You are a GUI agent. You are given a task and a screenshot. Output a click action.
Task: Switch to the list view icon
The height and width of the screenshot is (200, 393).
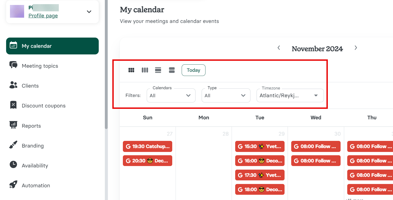coord(158,70)
